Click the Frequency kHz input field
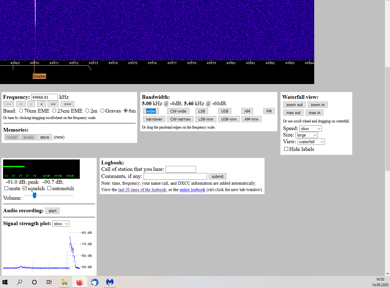390x288 pixels. pyautogui.click(x=44, y=97)
